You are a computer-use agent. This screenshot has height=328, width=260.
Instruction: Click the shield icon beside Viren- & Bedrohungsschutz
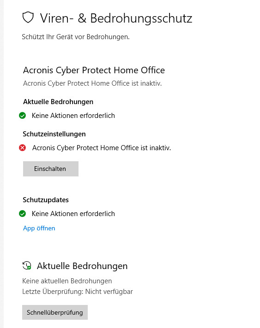(28, 18)
